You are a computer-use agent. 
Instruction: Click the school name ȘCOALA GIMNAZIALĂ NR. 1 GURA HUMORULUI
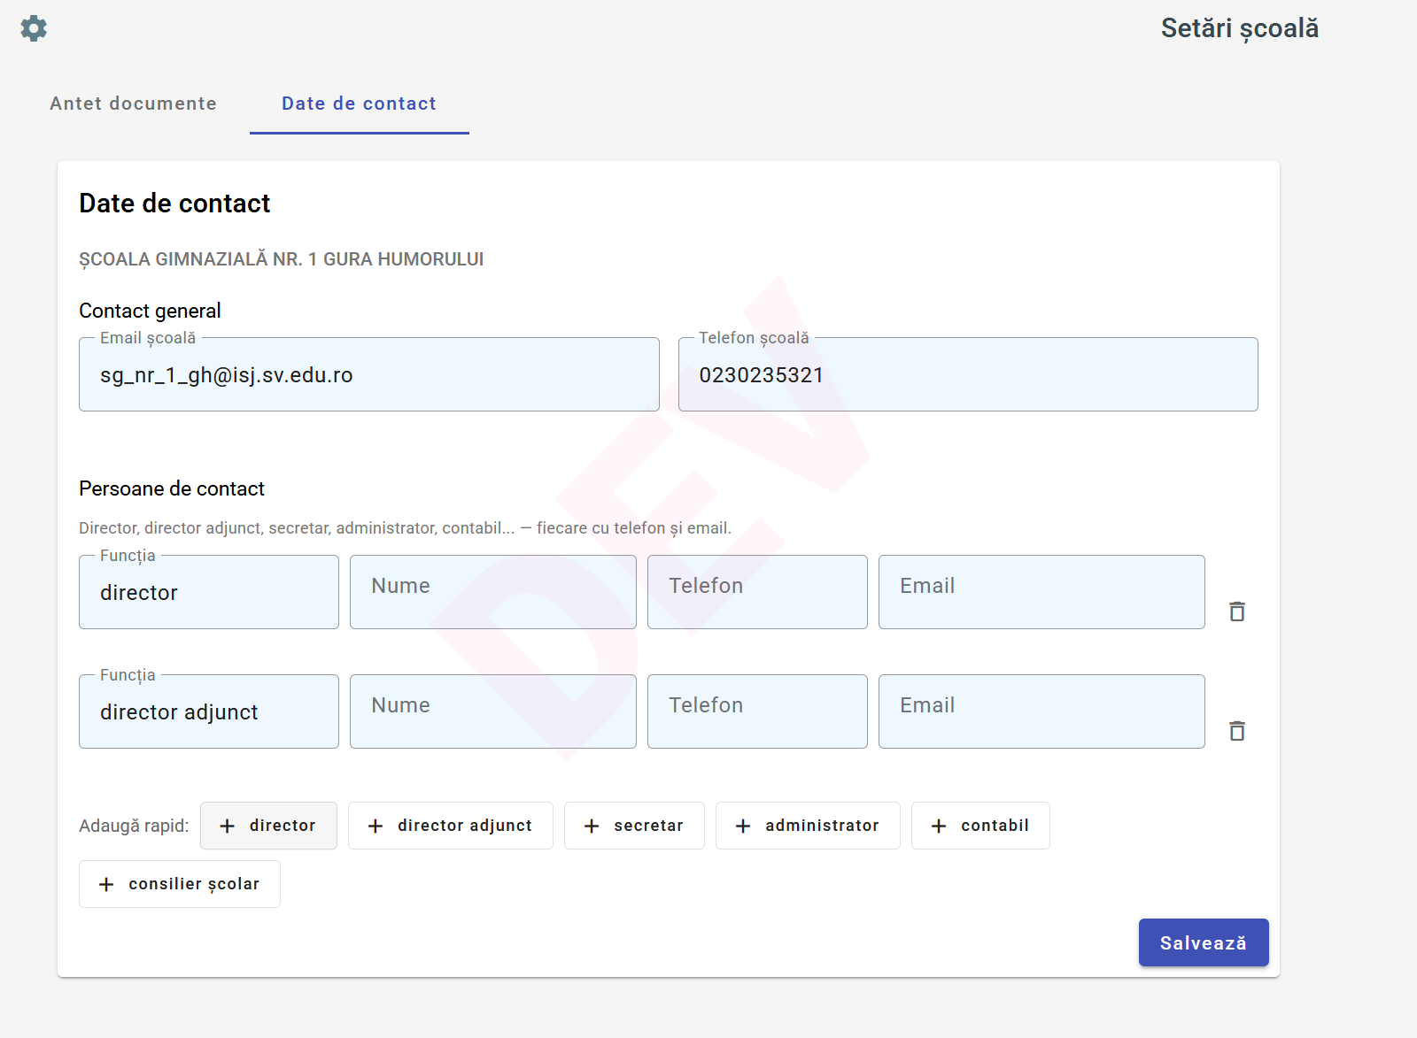click(x=282, y=259)
